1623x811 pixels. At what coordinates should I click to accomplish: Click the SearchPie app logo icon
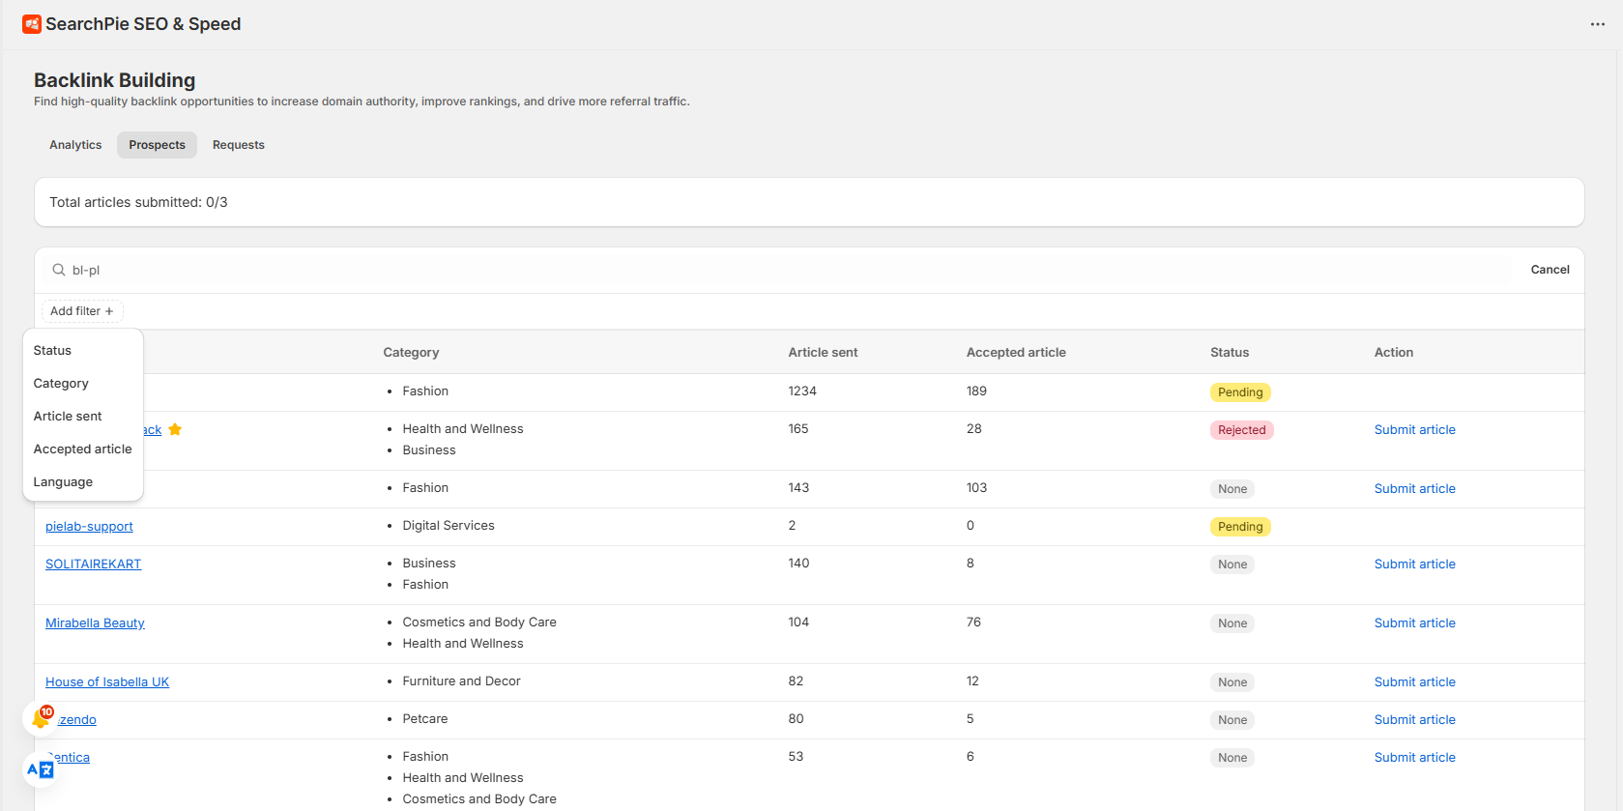point(32,24)
